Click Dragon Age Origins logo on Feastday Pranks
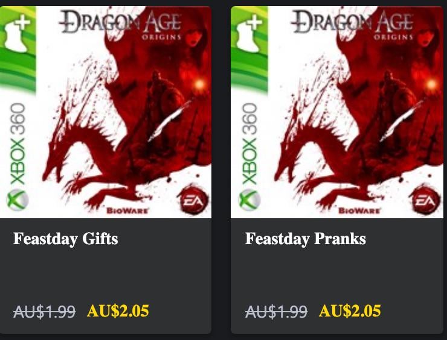Viewport: 447px width, 340px height. (352, 25)
